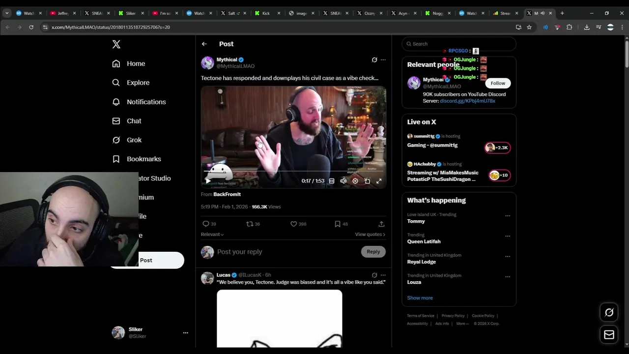Open the browser downloads icon
629x354 pixels.
point(587,27)
